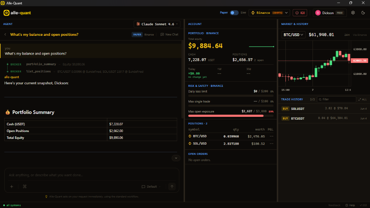The image size is (370, 208).
Task: Click the Positions $2,656.57 value
Action: (x=242, y=60)
